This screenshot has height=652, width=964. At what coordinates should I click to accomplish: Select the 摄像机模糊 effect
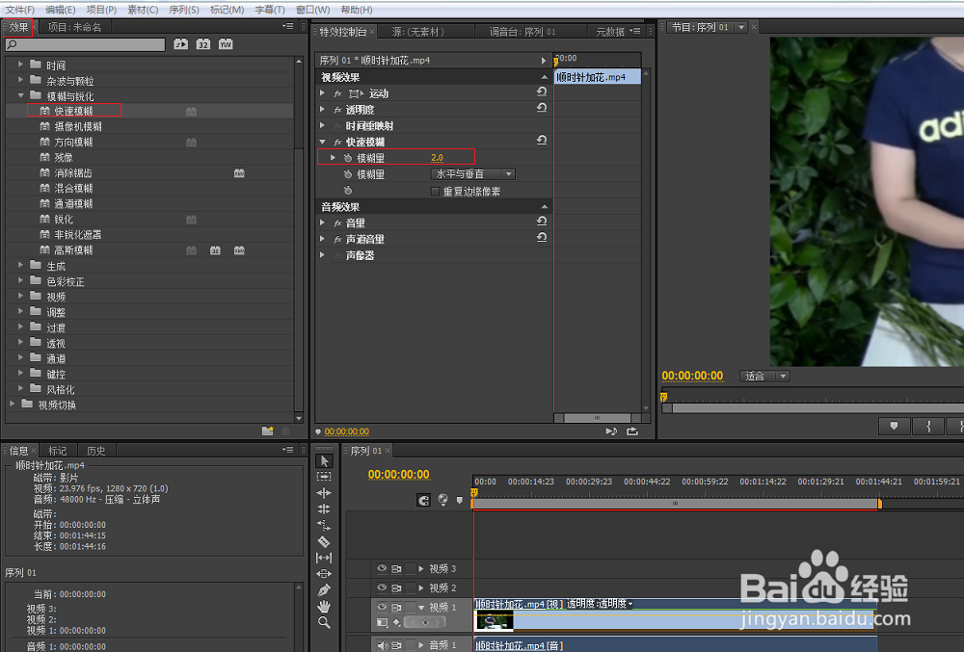(x=78, y=126)
